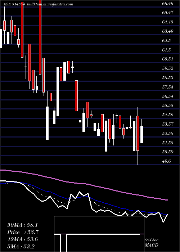Click the 5MA : 53.2 readout
The image size is (180, 252).
coord(21,246)
